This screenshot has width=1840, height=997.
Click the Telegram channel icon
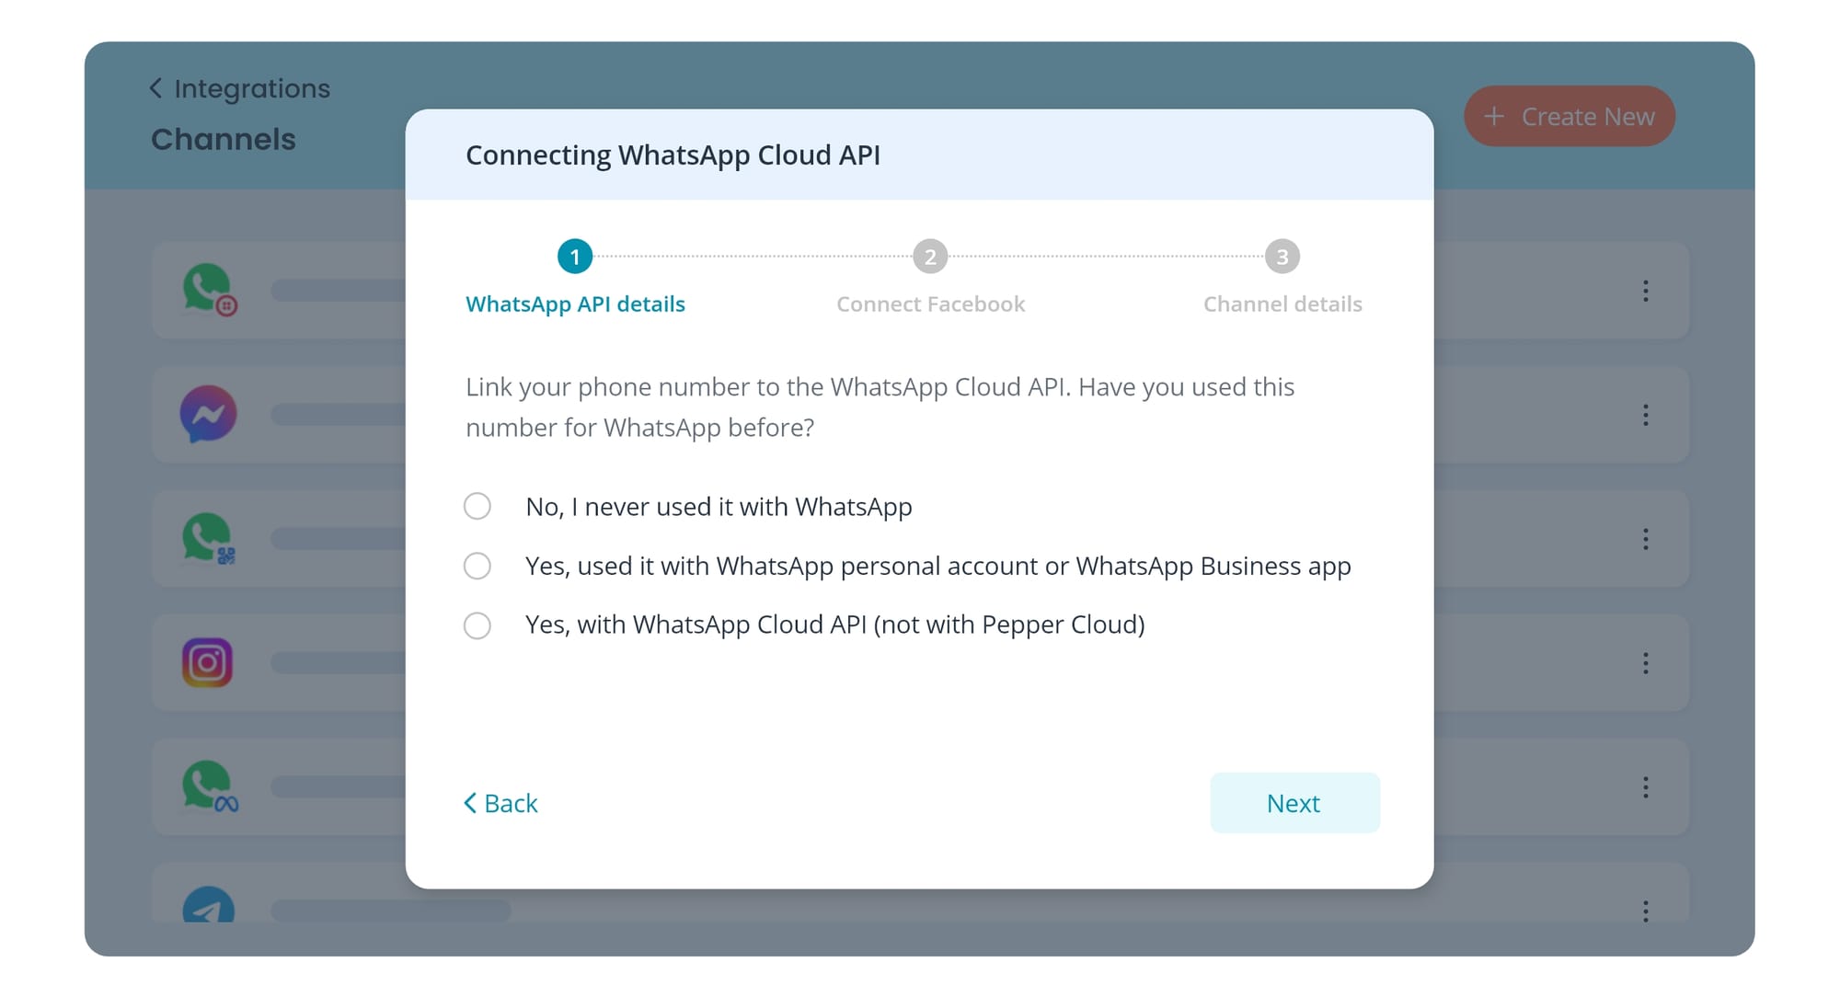pyautogui.click(x=208, y=907)
